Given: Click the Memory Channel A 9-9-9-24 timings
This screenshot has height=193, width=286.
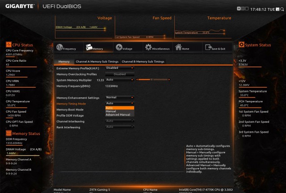Looking at the screenshot, I should (18, 161).
